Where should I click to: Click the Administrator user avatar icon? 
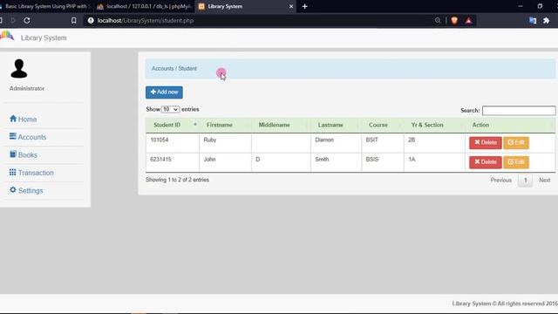(x=19, y=69)
